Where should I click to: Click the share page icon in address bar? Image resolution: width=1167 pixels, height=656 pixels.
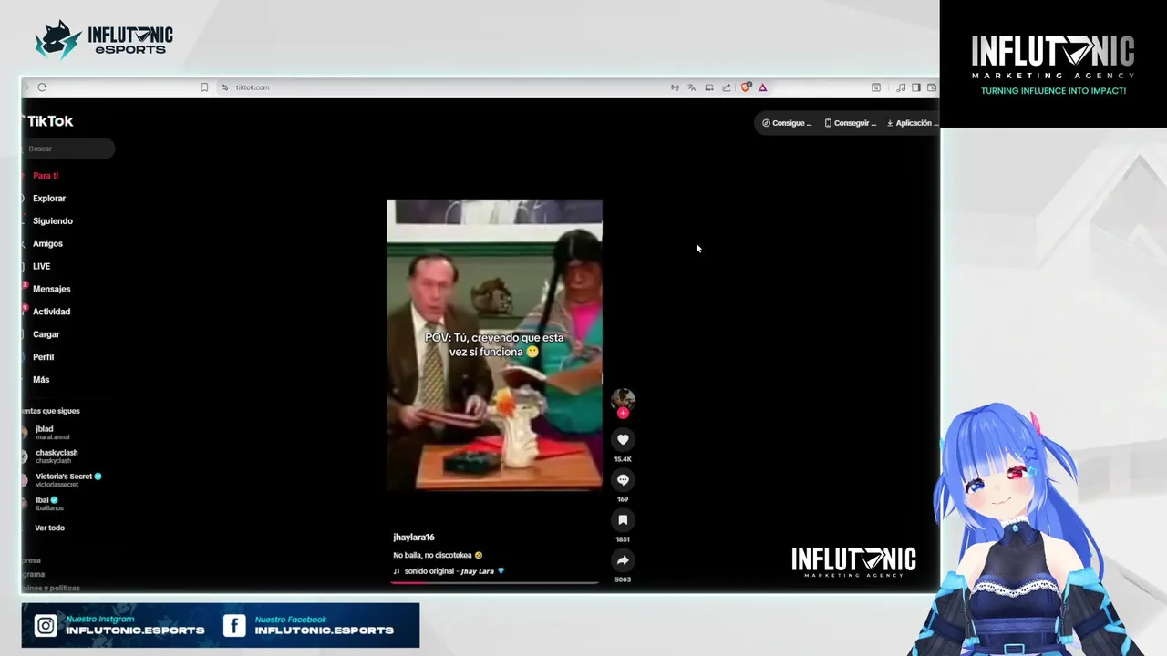(727, 87)
